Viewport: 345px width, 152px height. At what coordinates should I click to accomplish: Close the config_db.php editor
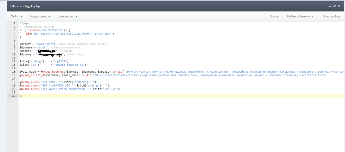pos(339,6)
